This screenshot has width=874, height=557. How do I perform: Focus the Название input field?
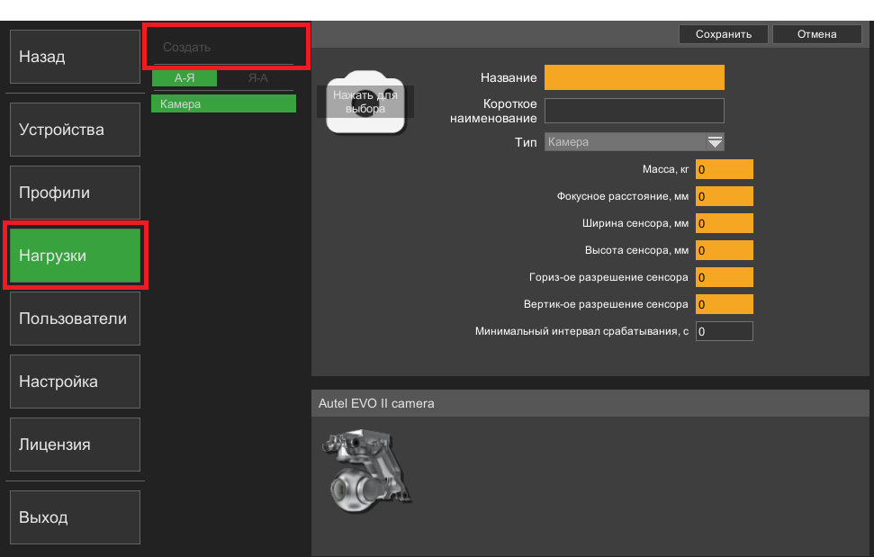pyautogui.click(x=635, y=77)
